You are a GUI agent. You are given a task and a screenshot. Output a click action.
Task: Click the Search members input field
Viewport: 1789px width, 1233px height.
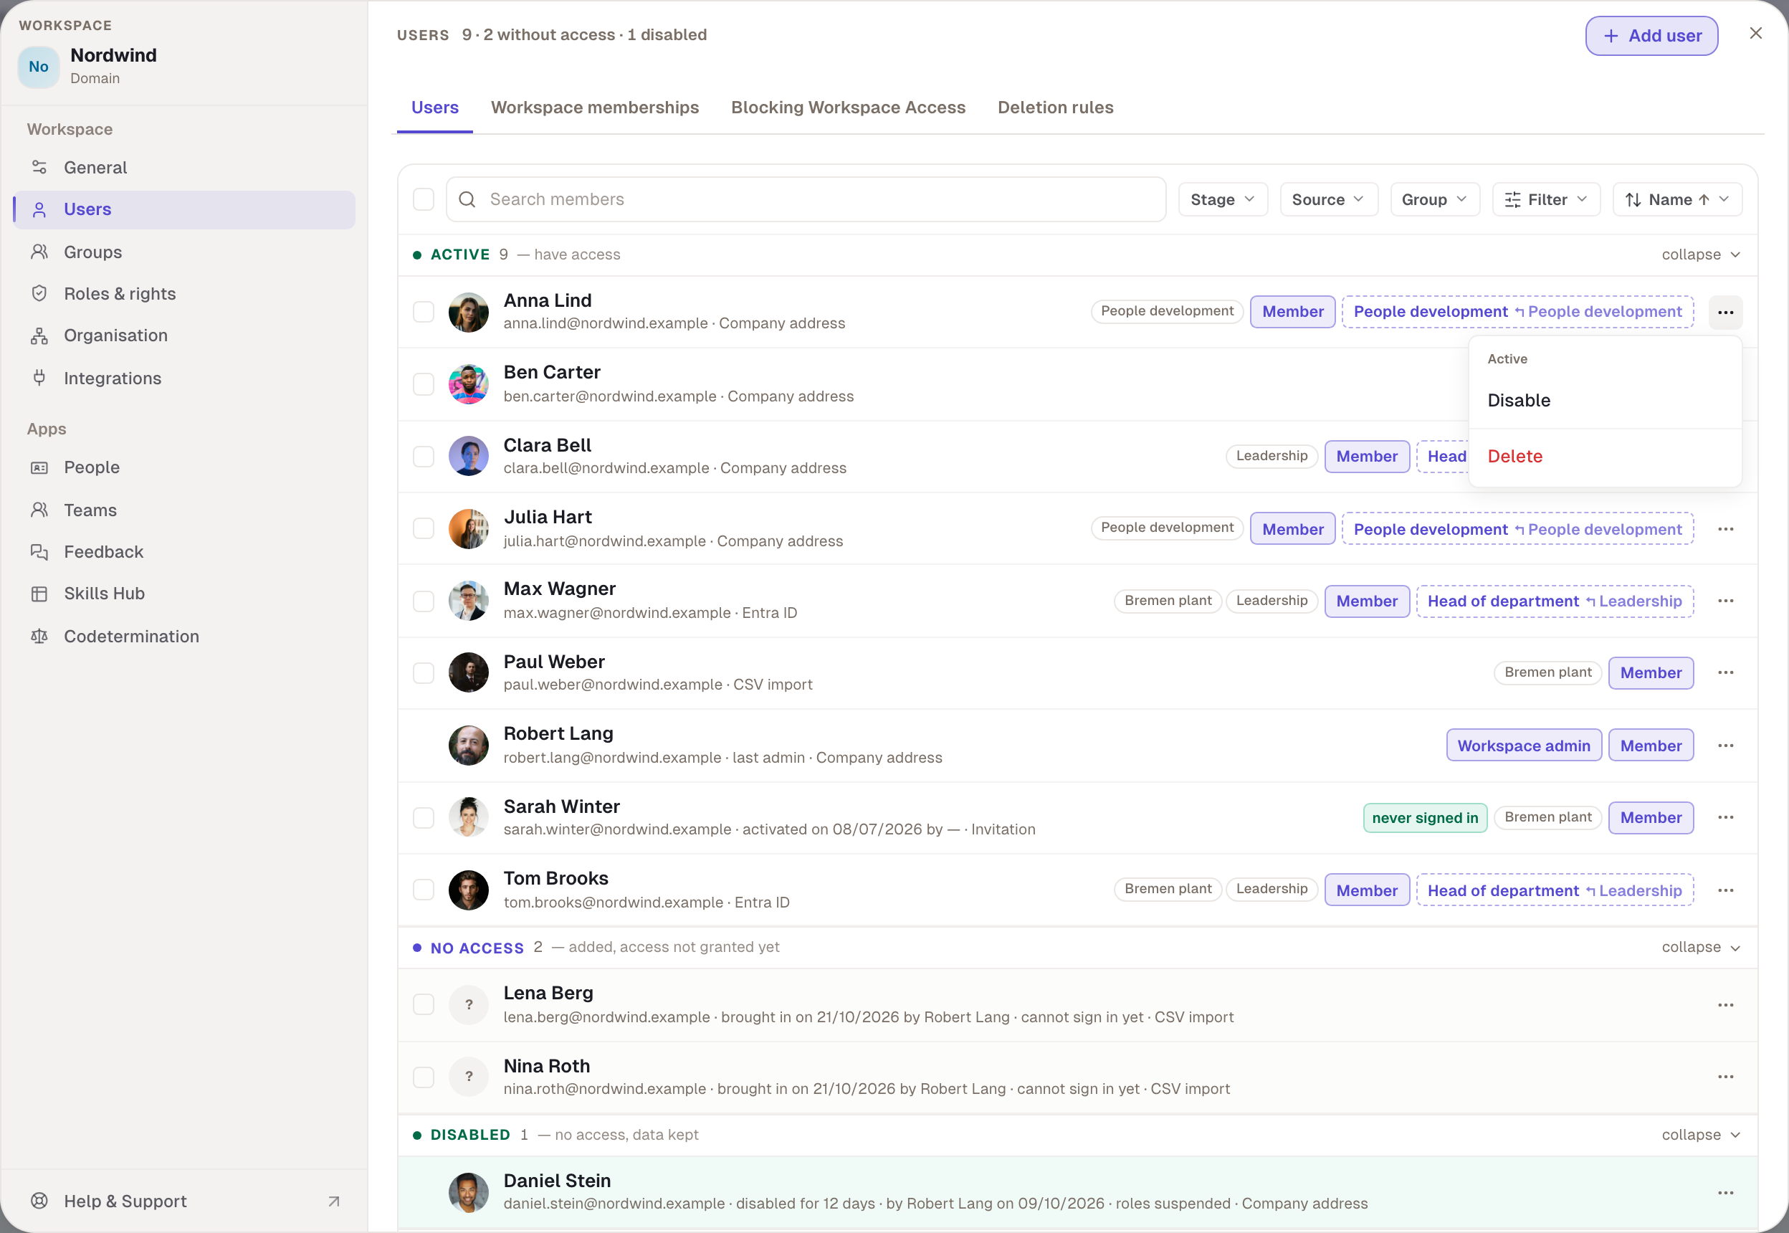point(806,199)
